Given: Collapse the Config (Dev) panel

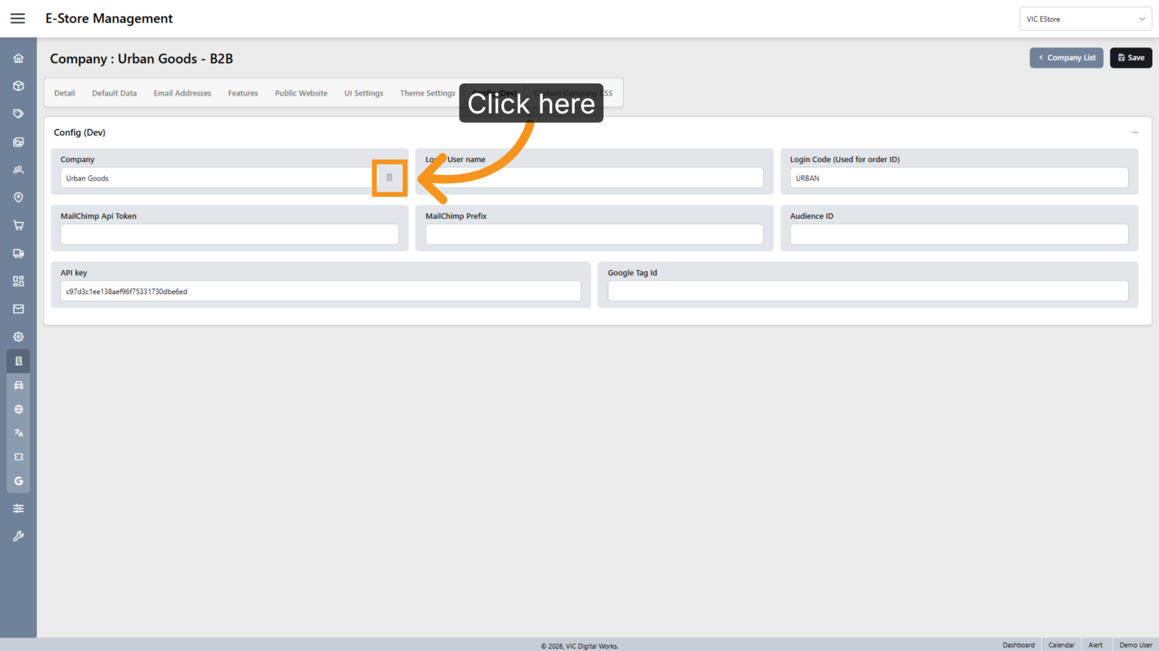Looking at the screenshot, I should (x=1135, y=132).
